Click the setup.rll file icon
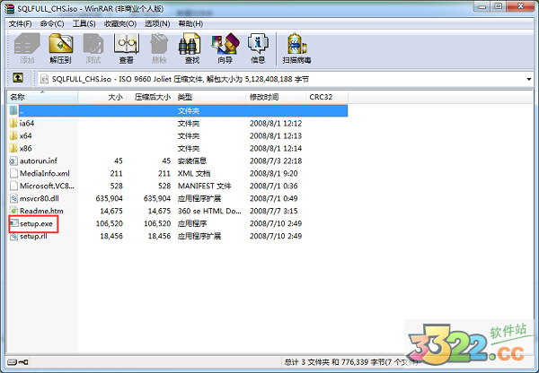The height and width of the screenshot is (373, 539). tap(13, 236)
